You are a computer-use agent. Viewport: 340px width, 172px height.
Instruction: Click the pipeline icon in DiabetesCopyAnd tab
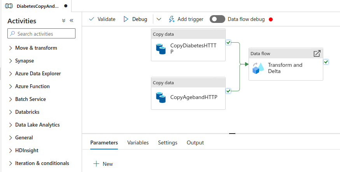coord(9,6)
